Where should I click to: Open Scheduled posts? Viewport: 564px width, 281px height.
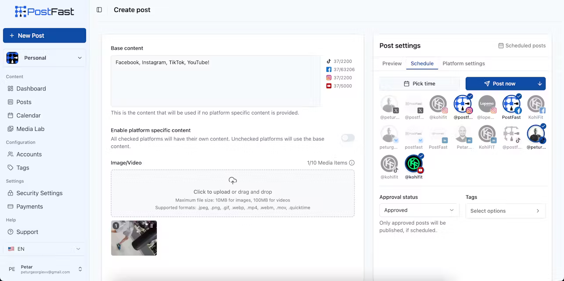tap(522, 45)
